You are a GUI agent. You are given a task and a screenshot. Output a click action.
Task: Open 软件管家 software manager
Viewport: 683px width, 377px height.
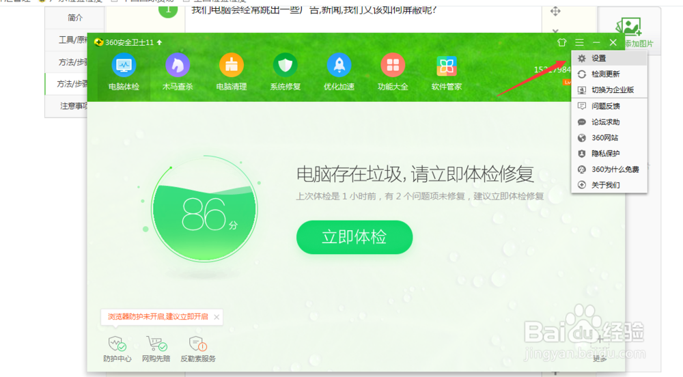click(447, 72)
